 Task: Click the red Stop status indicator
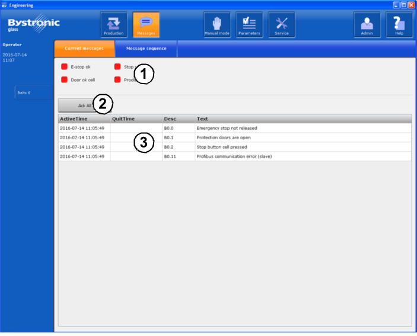coord(117,67)
